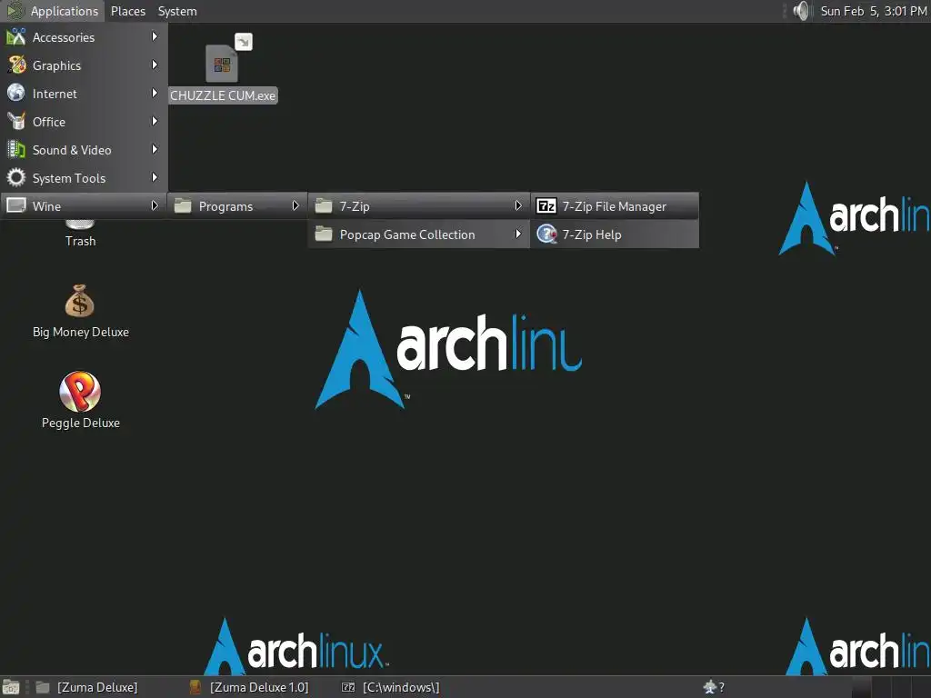This screenshot has width=931, height=698.
Task: Click the Peggle Deluxe label
Action: click(81, 423)
